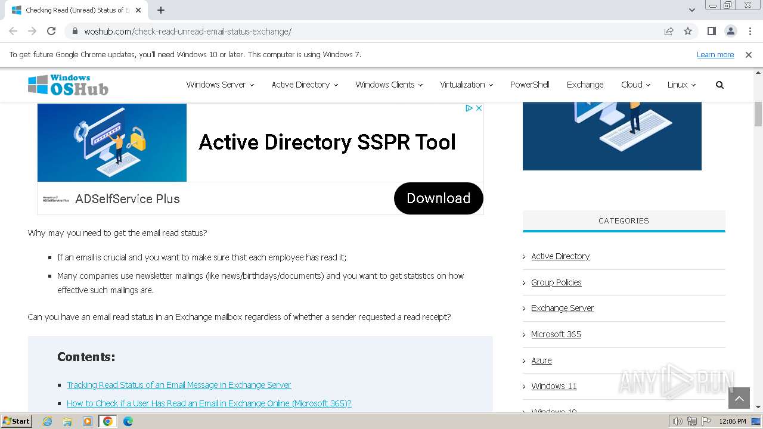Open the PowerShell menu item
Image resolution: width=763 pixels, height=429 pixels.
(529, 85)
